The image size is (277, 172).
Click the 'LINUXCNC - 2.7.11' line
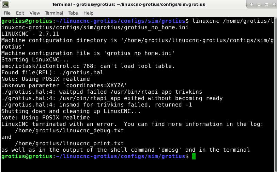pyautogui.click(x=30, y=34)
